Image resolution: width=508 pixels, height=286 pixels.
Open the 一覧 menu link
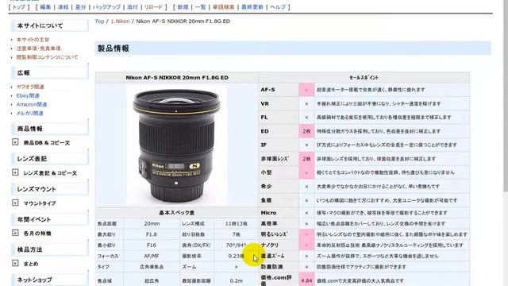(x=200, y=7)
